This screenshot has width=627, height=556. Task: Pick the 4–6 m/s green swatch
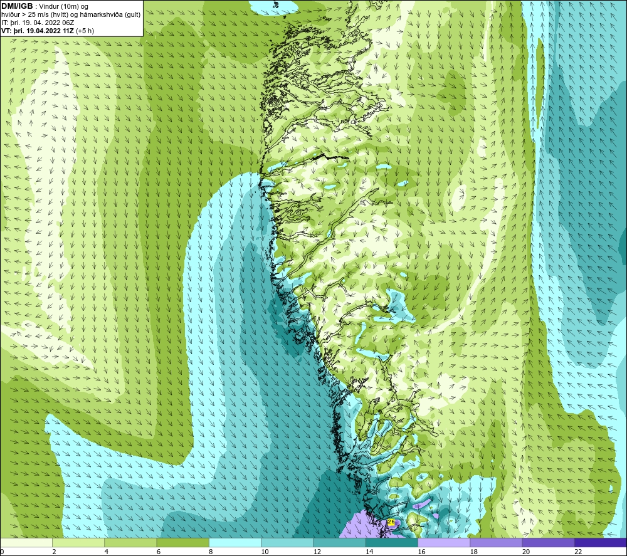[130, 542]
